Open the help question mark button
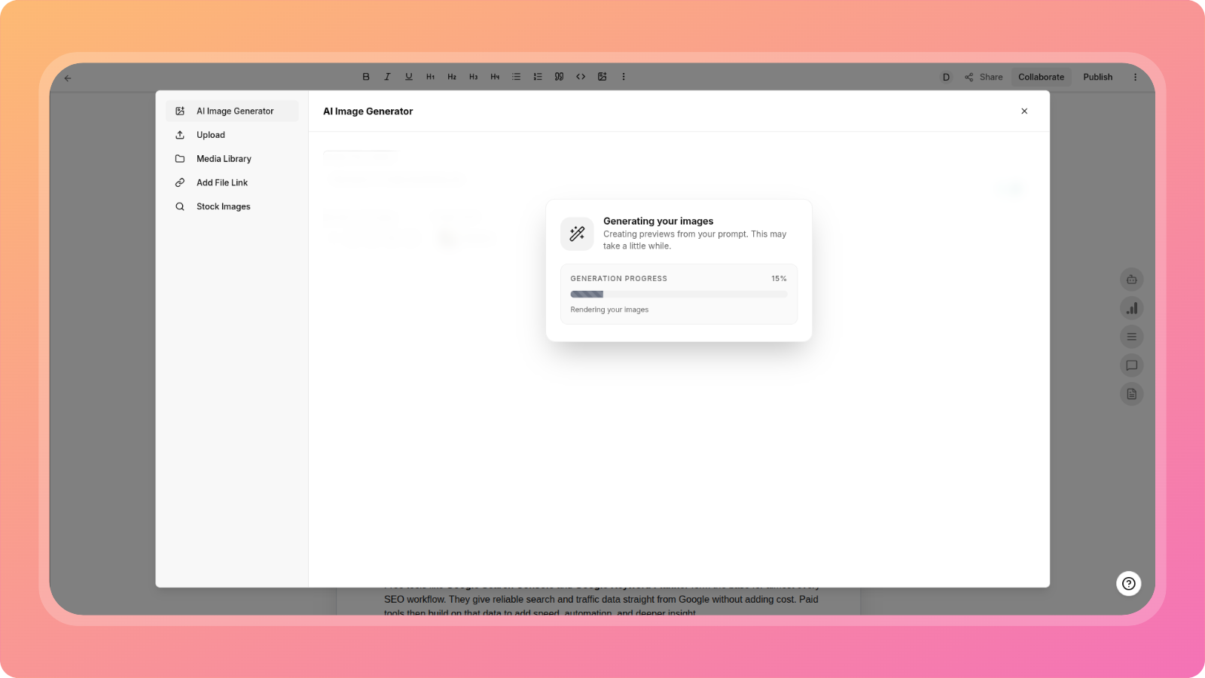Viewport: 1205px width, 678px height. pyautogui.click(x=1128, y=583)
